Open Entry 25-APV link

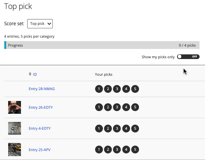40,150
